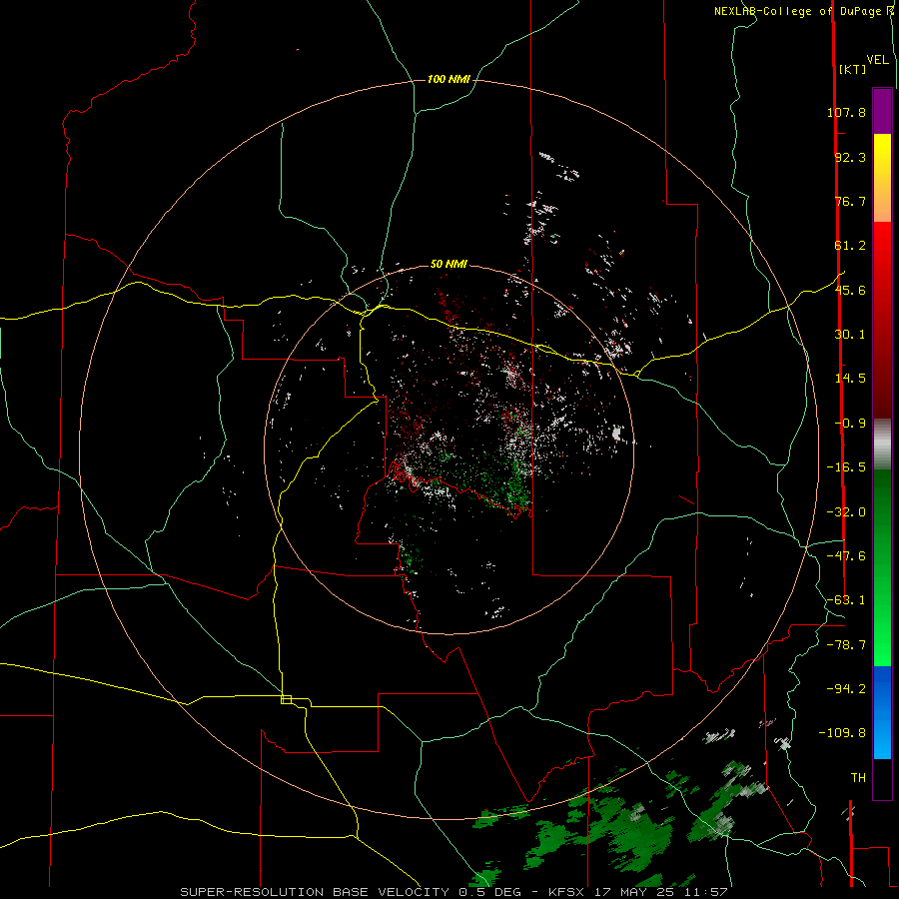Pick the purple segment of the color bar
Screen dimensions: 899x899
[882, 111]
